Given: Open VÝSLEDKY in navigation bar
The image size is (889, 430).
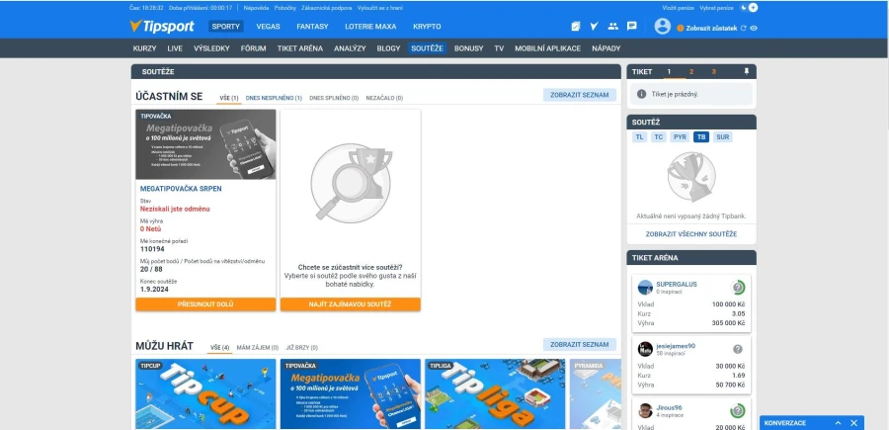Looking at the screenshot, I should [211, 48].
